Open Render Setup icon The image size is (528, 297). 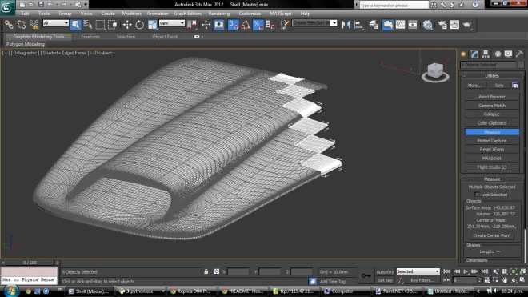pos(442,25)
